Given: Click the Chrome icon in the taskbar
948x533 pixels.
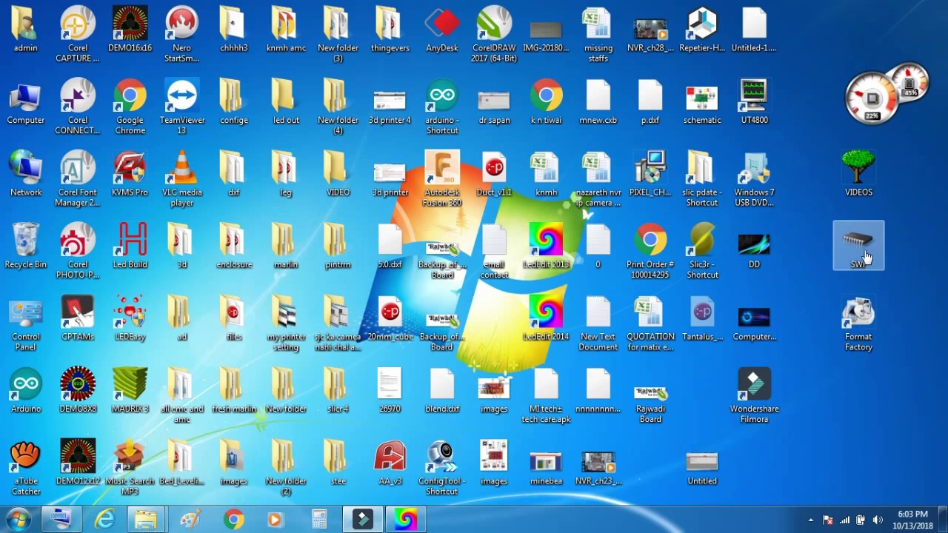Looking at the screenshot, I should [233, 520].
